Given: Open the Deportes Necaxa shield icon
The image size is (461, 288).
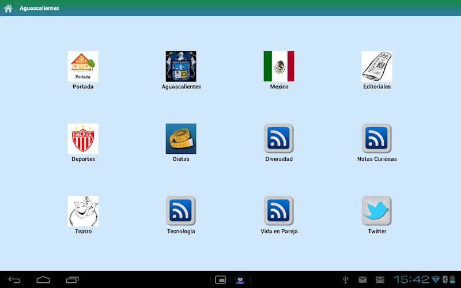Looking at the screenshot, I should click(83, 139).
